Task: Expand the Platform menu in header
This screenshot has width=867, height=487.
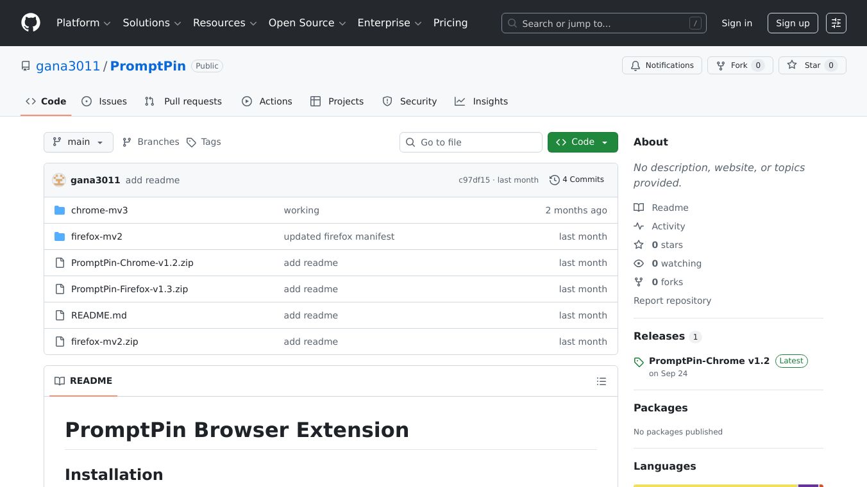Action: pyautogui.click(x=83, y=23)
